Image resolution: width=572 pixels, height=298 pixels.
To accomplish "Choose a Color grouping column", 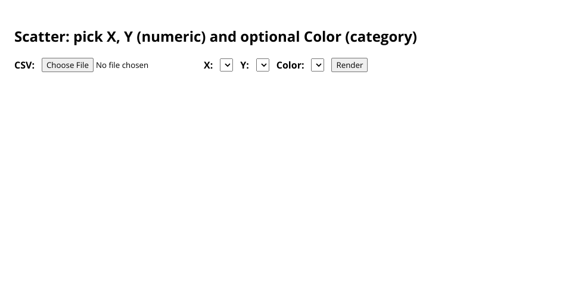I will coord(318,65).
